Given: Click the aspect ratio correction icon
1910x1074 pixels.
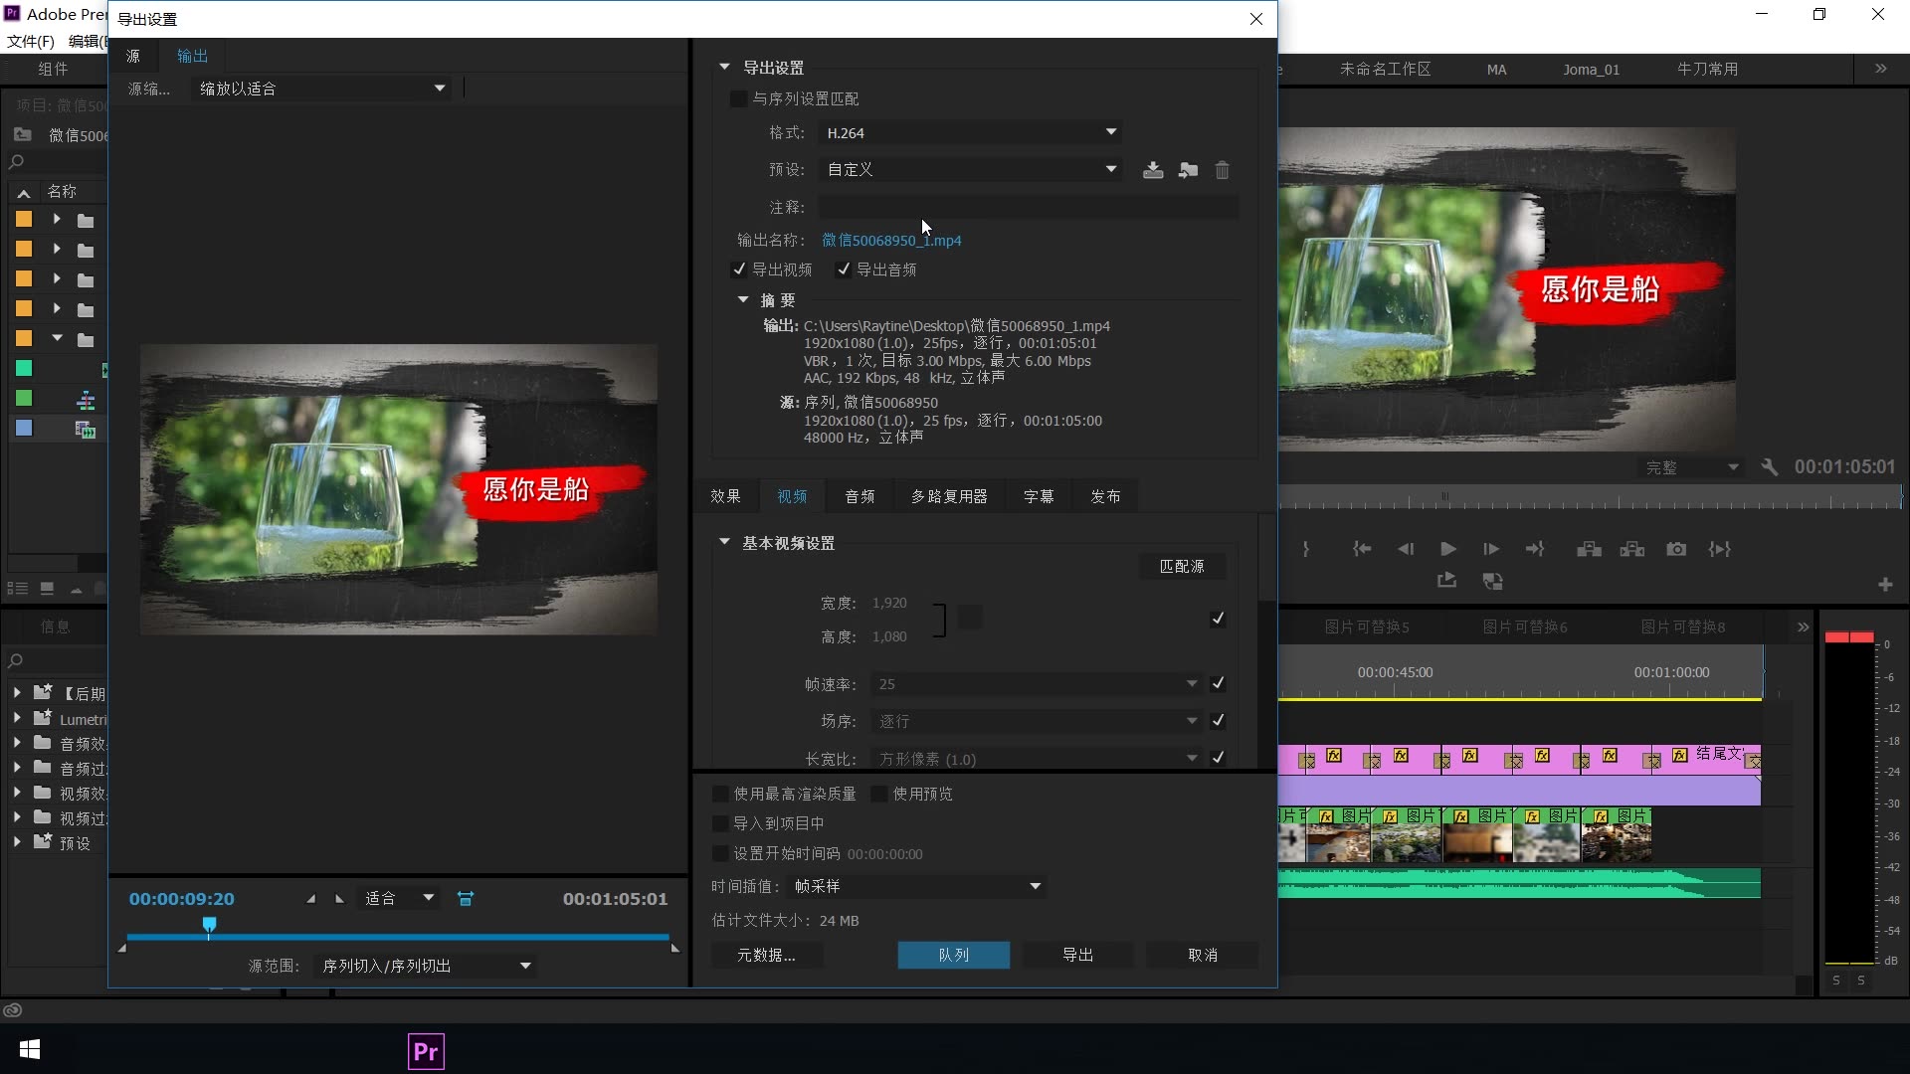Looking at the screenshot, I should pos(465,899).
